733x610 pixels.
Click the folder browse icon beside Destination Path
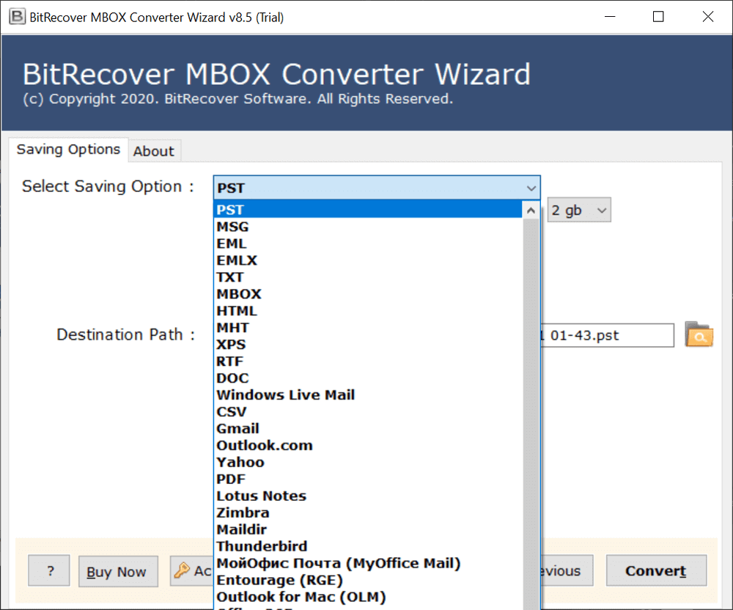pos(699,335)
